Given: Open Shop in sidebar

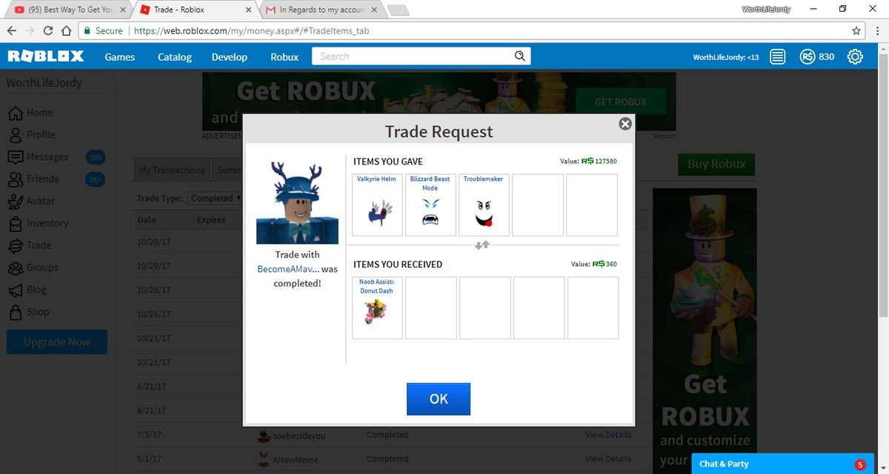Looking at the screenshot, I should [28, 313].
